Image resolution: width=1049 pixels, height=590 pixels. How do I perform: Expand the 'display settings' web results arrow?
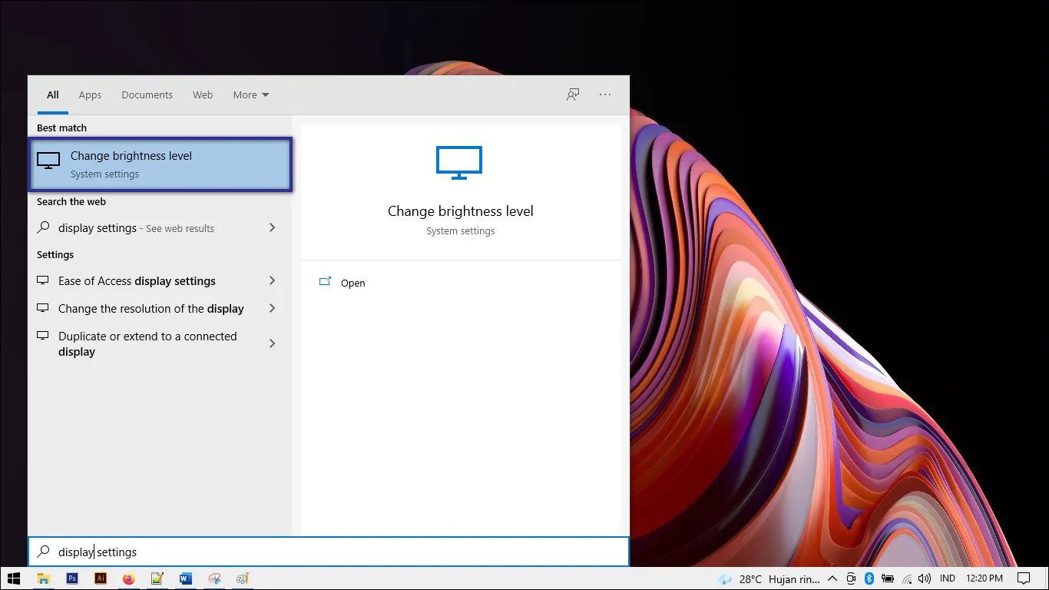(x=272, y=227)
